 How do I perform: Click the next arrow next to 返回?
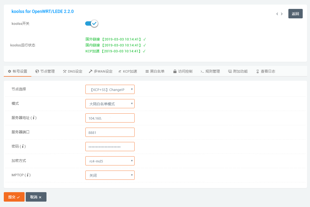click(x=282, y=14)
